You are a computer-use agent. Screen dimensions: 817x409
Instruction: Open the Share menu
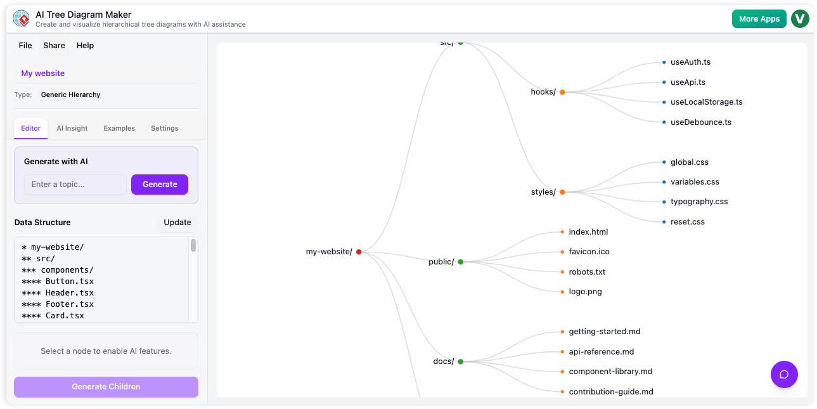click(x=54, y=45)
